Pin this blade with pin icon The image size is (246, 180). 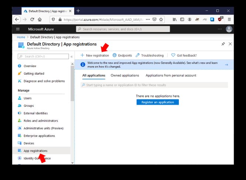tap(223, 44)
